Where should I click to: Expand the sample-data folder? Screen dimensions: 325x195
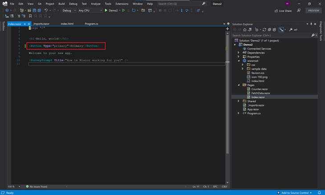click(243, 69)
